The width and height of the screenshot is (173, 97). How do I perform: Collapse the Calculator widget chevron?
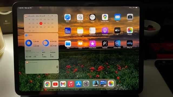(x=57, y=62)
